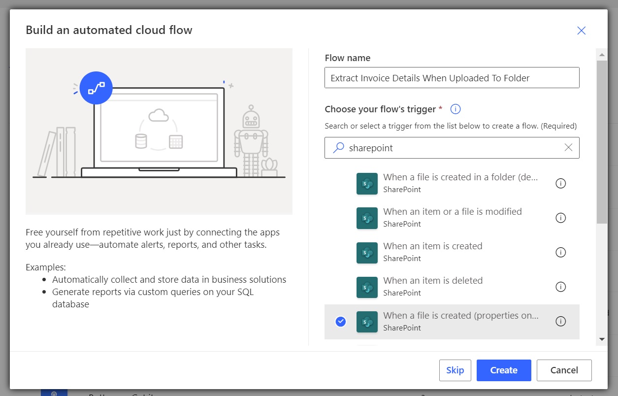Click the search magnifier icon in trigger box
Viewport: 618px width, 396px height.
(x=338, y=148)
